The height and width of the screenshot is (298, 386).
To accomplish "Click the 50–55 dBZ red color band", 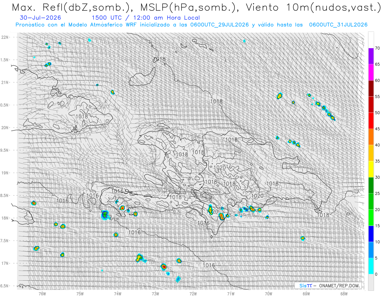I will tap(371, 104).
